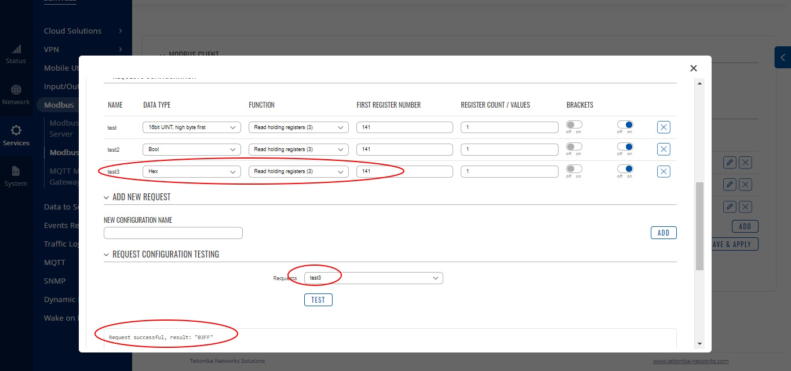Open data type dropdown showing Hex

(192, 171)
